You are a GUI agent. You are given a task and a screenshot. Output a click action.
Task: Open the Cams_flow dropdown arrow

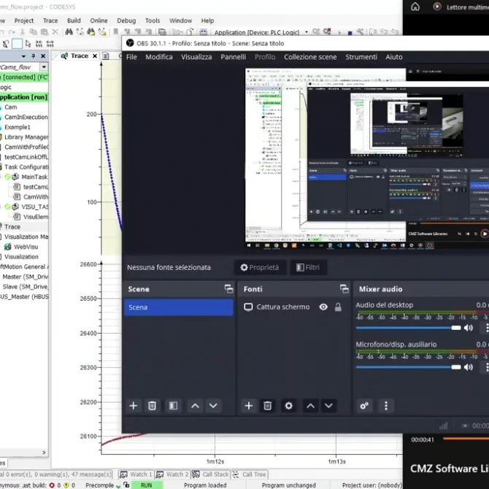point(44,67)
